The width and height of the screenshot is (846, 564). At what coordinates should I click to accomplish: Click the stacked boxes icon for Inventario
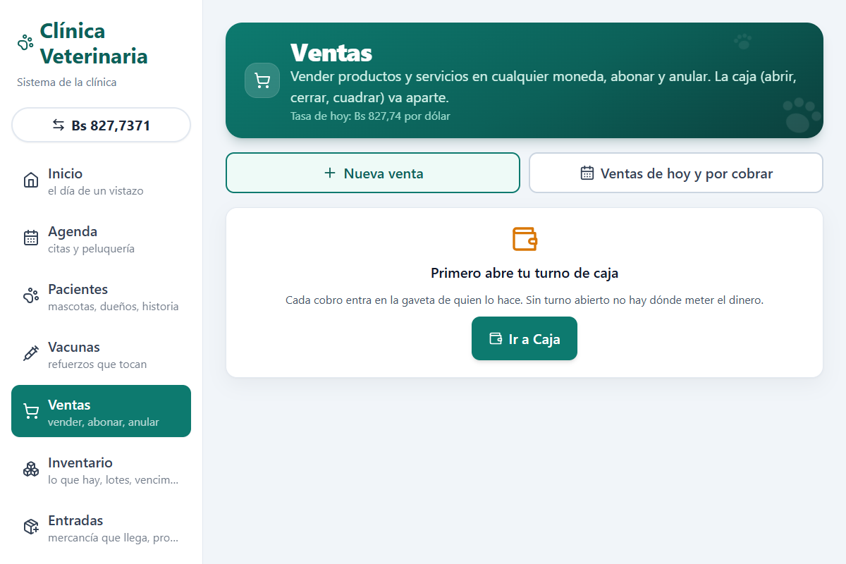pyautogui.click(x=31, y=470)
